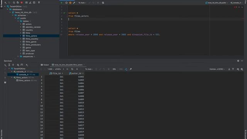
Task: Select films_actors leaf in Services tree
Action: (24, 81)
